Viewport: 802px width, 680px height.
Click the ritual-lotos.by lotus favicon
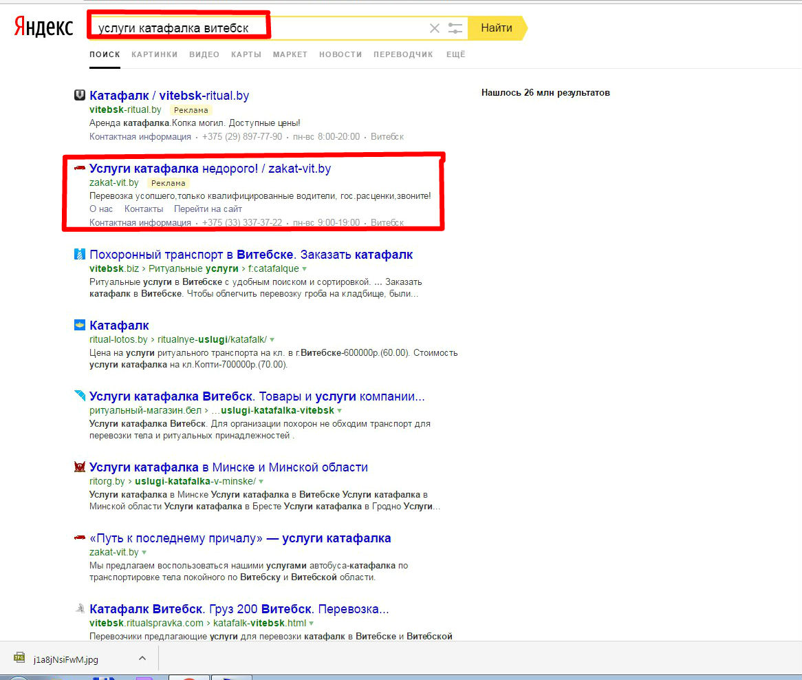tap(79, 324)
